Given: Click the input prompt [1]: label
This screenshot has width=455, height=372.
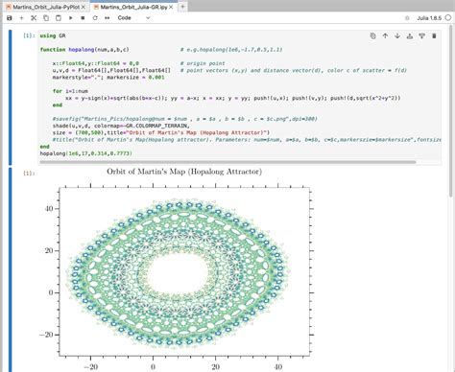Looking at the screenshot, I should pos(29,35).
